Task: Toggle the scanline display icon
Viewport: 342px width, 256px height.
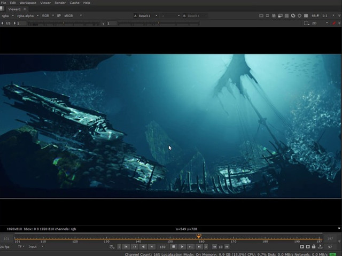Action: coord(286,15)
